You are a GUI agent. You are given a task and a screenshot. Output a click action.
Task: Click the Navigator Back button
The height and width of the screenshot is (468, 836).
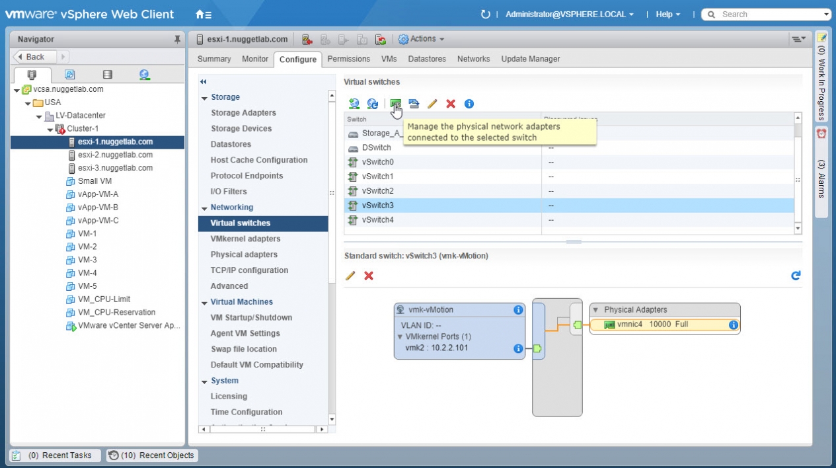(x=35, y=57)
